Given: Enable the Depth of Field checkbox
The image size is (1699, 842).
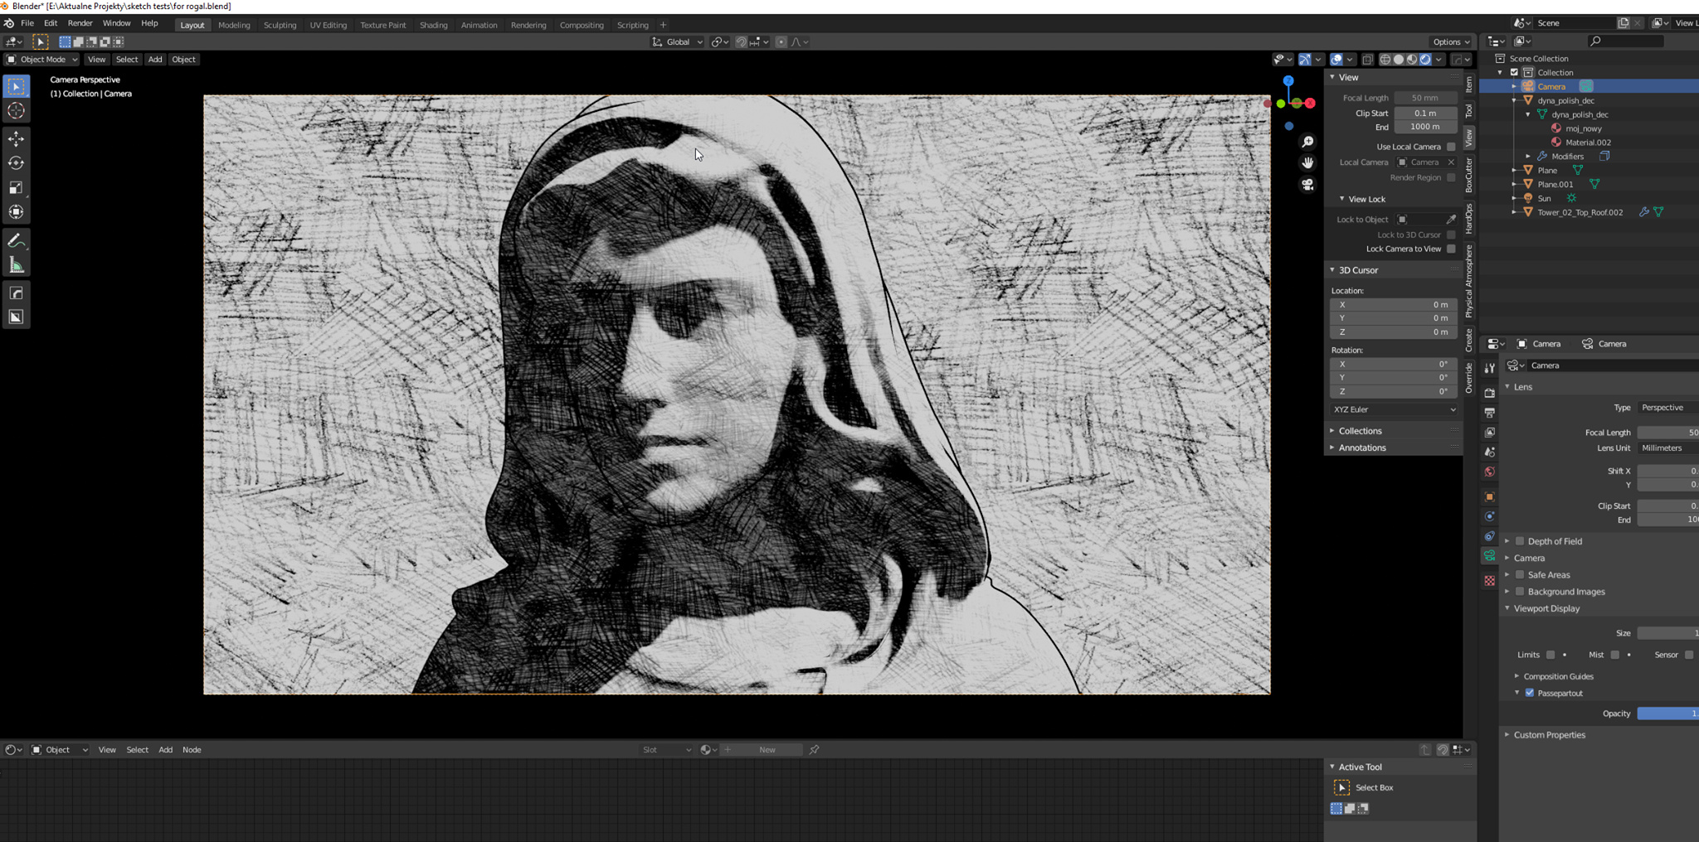Looking at the screenshot, I should pos(1521,541).
